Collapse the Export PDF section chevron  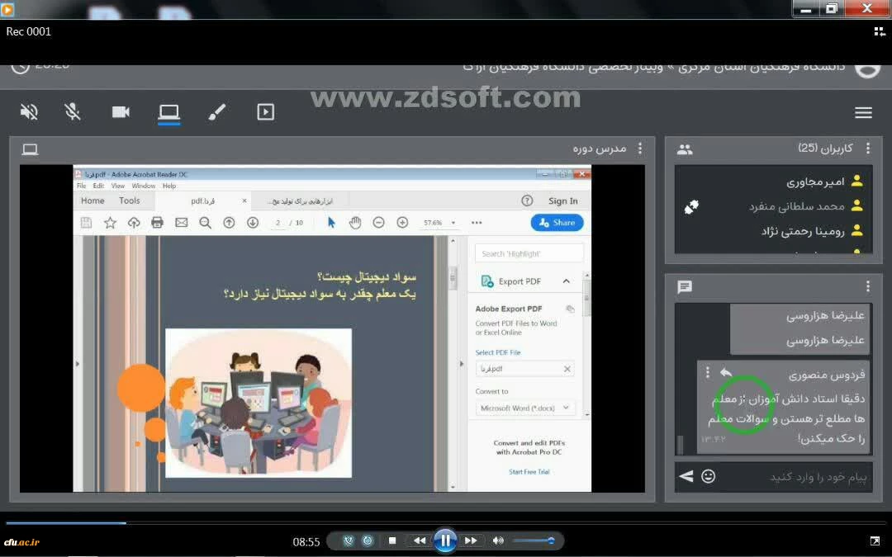(566, 281)
